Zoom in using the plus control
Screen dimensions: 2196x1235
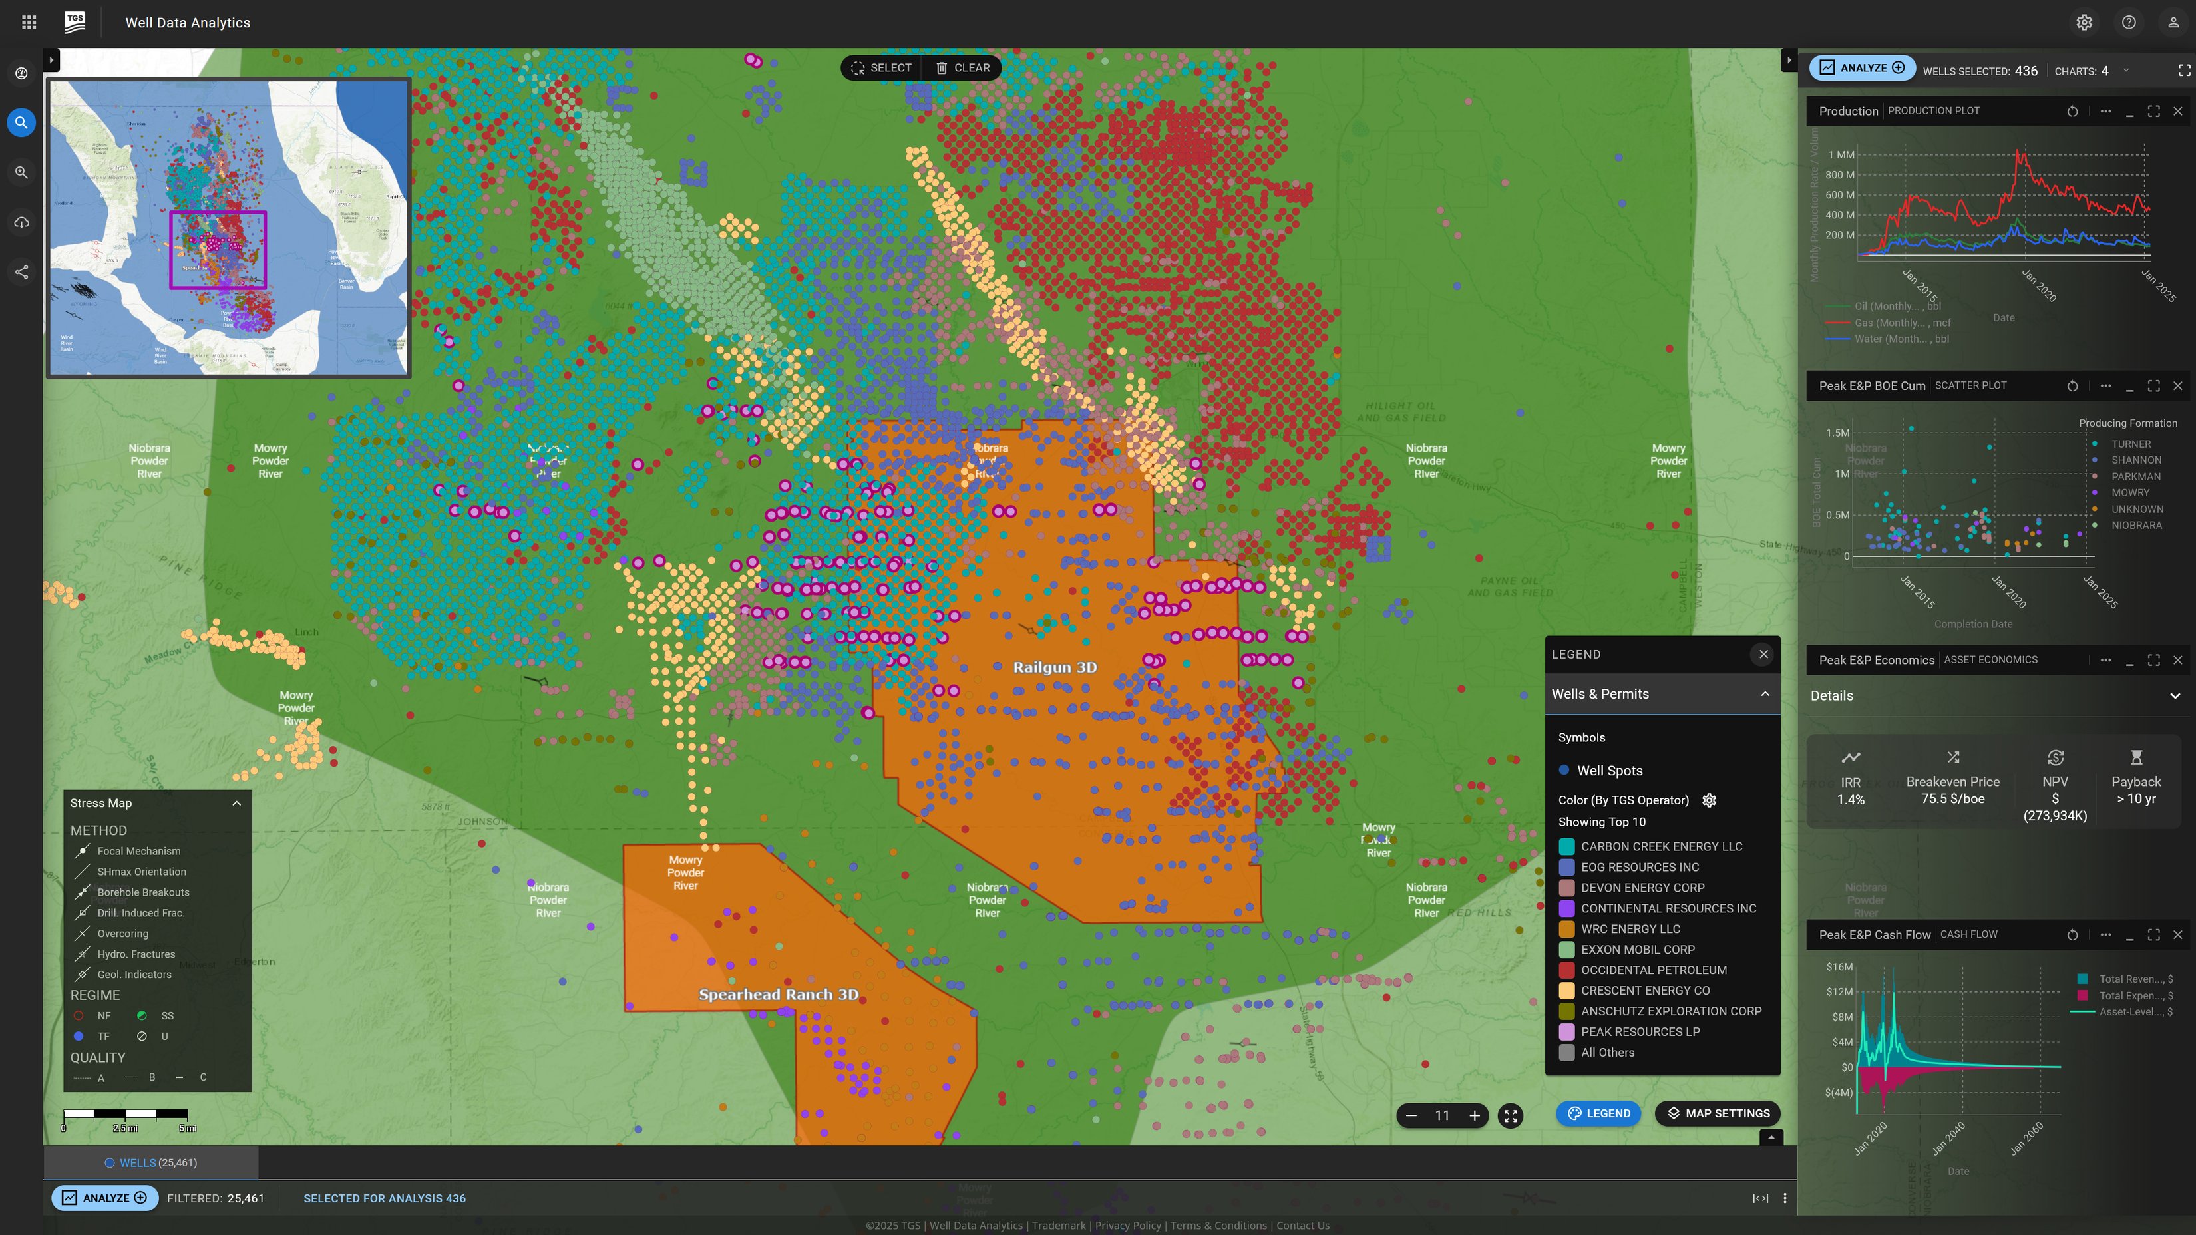click(1475, 1115)
